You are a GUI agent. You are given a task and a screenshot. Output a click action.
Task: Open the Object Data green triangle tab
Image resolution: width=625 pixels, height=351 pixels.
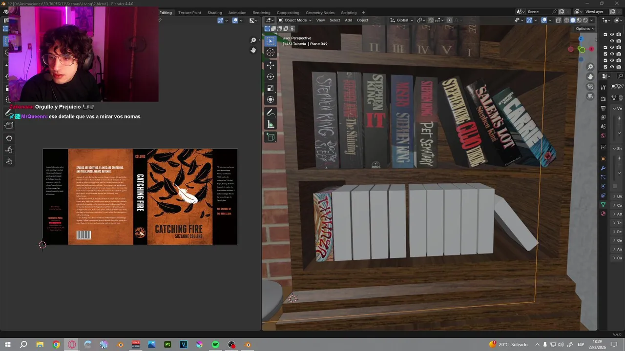pyautogui.click(x=604, y=204)
